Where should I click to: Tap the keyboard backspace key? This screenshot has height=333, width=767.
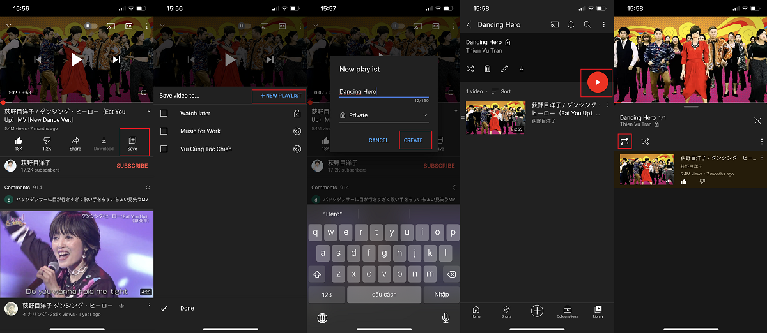coord(450,274)
